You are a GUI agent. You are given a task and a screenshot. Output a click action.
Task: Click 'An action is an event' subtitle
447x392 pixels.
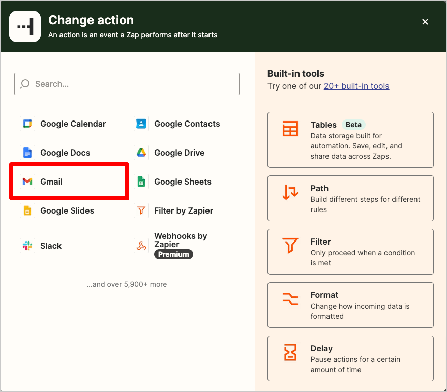click(133, 35)
